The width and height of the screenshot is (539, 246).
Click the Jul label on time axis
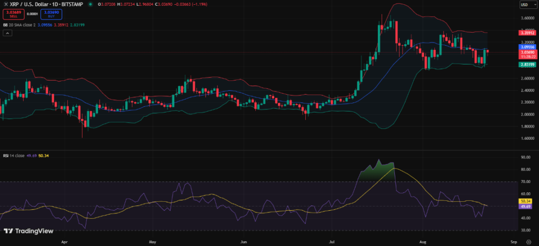point(331,242)
